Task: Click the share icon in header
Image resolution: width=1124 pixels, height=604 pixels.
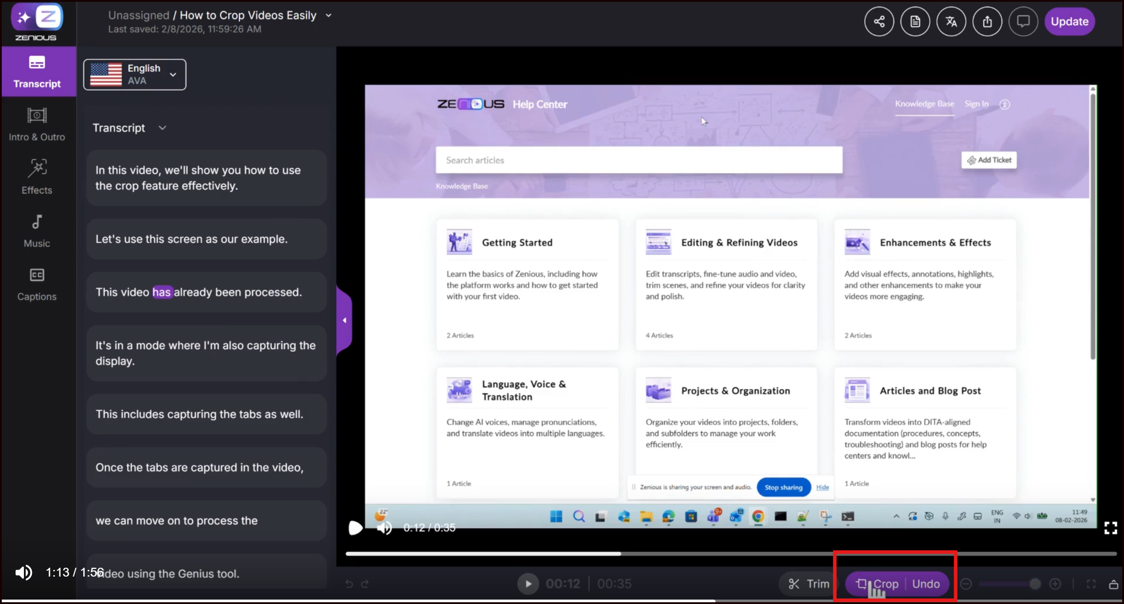Action: click(x=879, y=21)
